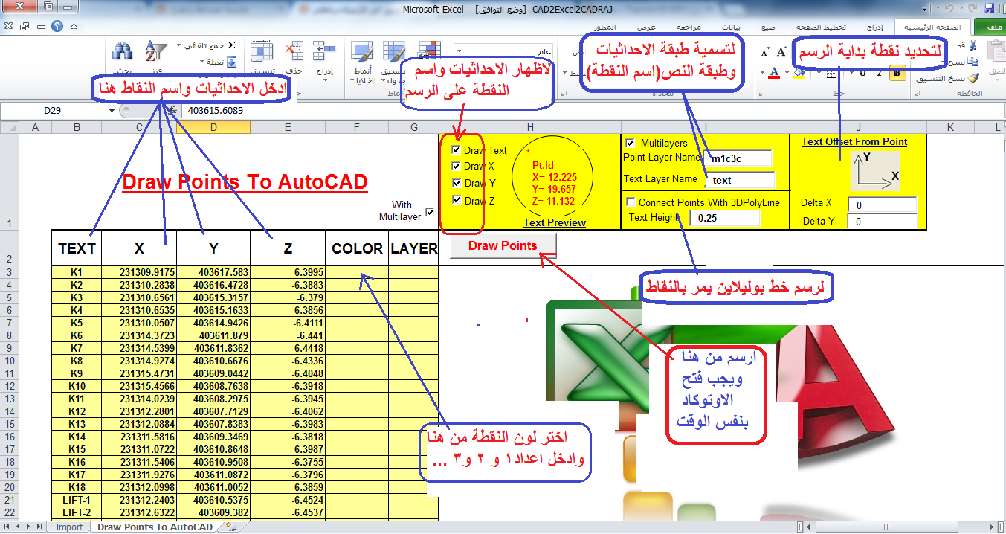Click the Point Layer Name field

point(738,158)
